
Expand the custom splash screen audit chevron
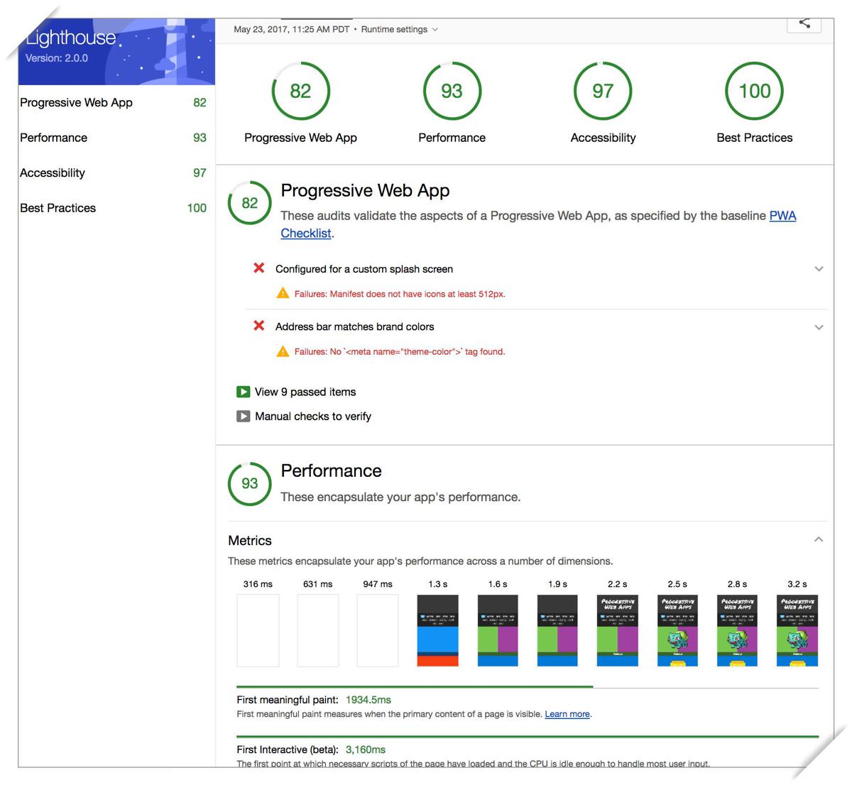(x=819, y=269)
